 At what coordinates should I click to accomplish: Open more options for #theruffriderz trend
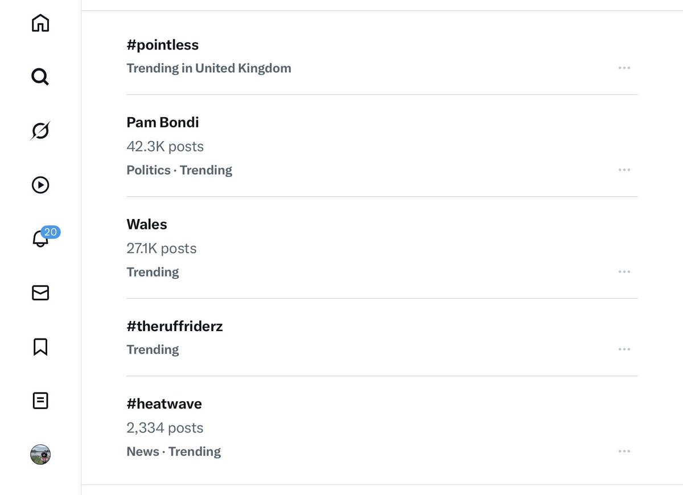click(624, 349)
